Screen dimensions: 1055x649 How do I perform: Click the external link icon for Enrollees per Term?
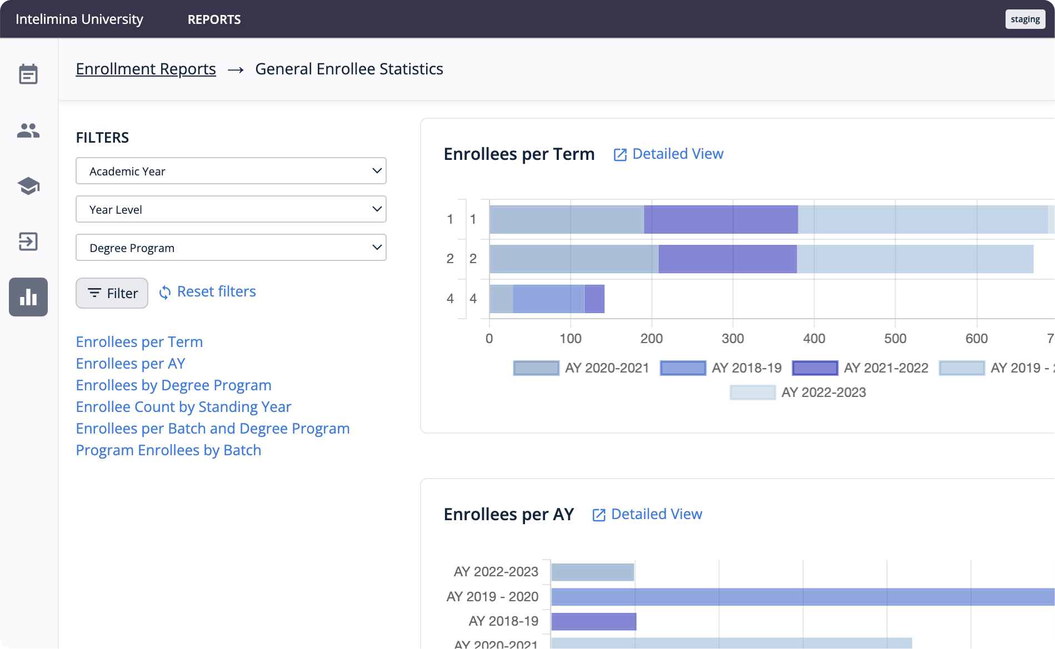pyautogui.click(x=620, y=155)
